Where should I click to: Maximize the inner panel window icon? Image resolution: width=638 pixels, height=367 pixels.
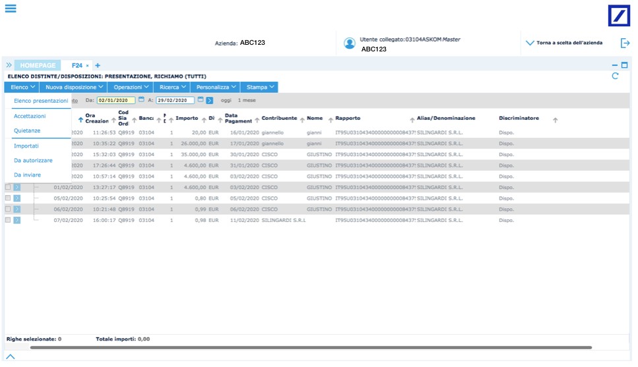click(x=625, y=65)
